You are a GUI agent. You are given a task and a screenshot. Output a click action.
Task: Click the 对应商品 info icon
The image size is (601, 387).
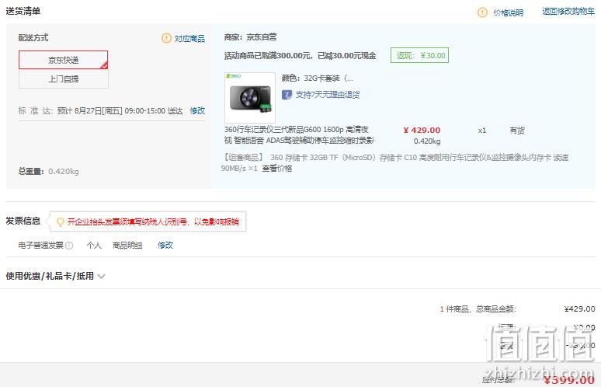(x=166, y=38)
